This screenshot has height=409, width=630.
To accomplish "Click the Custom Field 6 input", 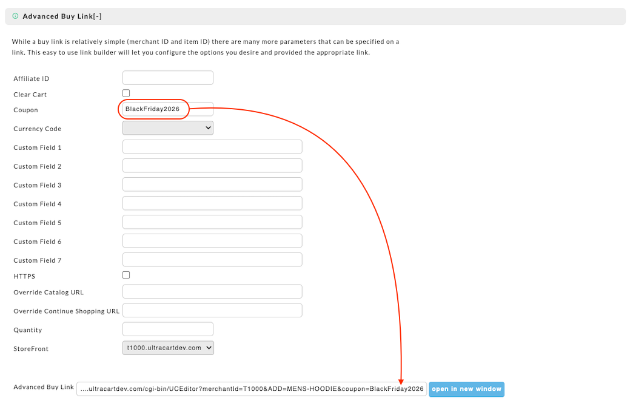I will coord(212,241).
